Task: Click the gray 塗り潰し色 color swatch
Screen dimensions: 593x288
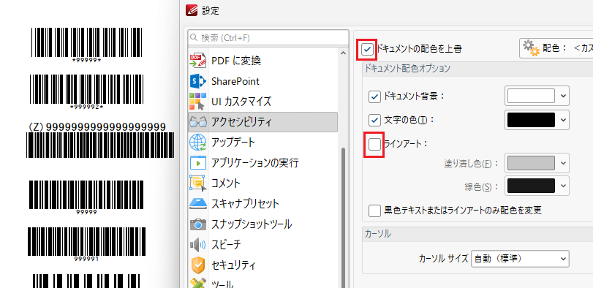Action: click(x=531, y=163)
